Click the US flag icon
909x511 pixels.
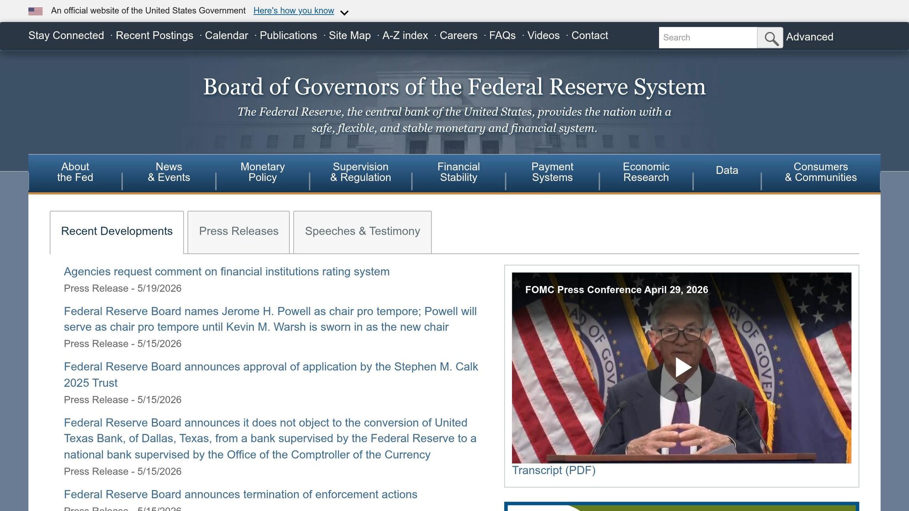[x=36, y=11]
